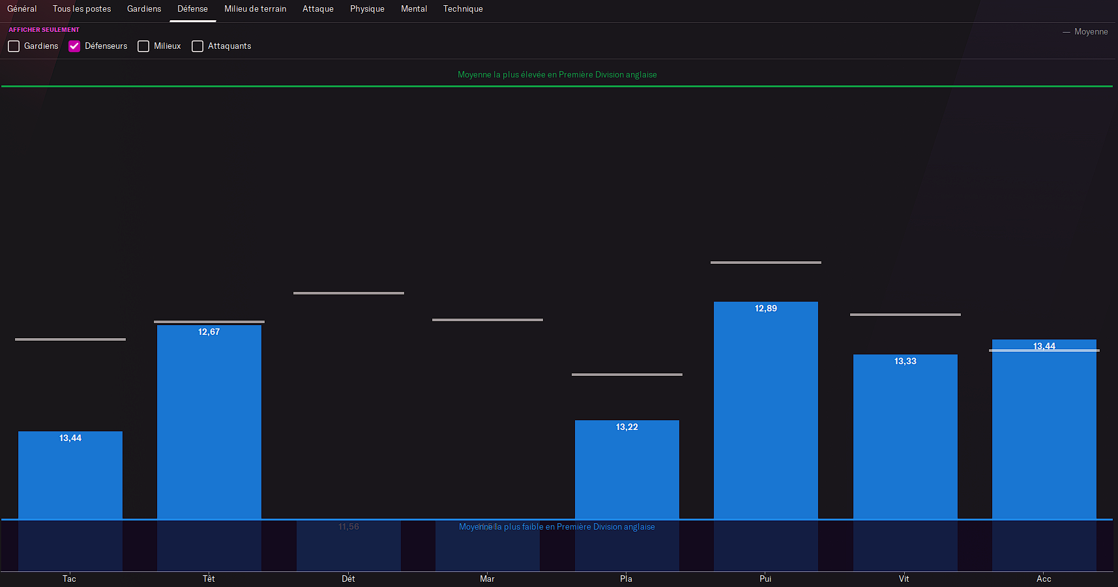This screenshot has width=1118, height=587.
Task: Click the Vit bar showing 13,33
Action: pos(905,463)
